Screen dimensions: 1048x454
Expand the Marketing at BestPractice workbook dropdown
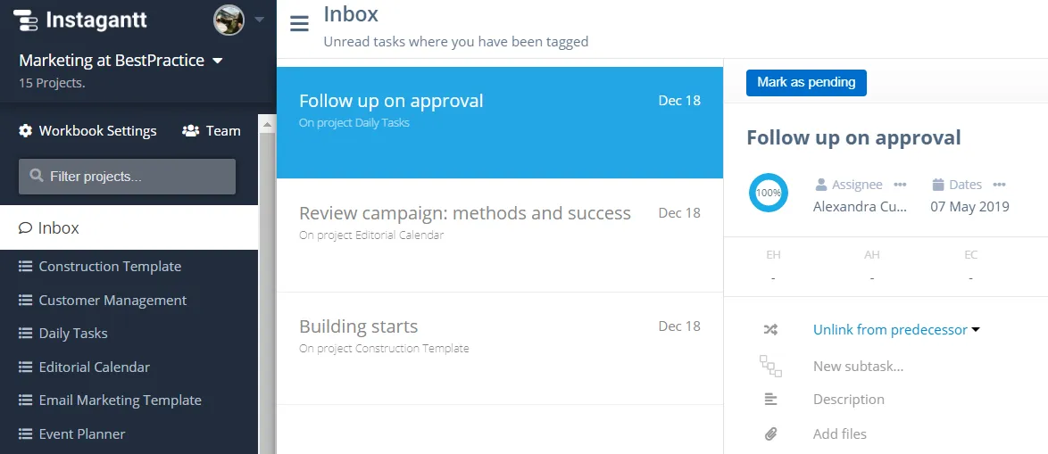pyautogui.click(x=217, y=61)
